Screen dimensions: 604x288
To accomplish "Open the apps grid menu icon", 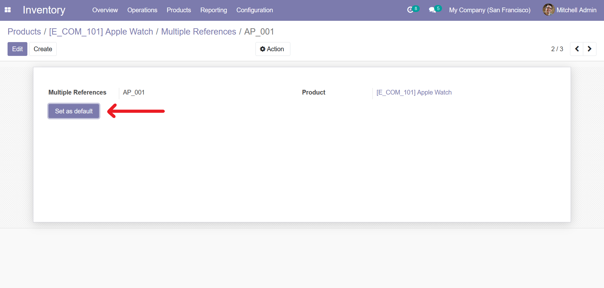I will tap(8, 10).
